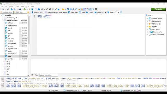The width and height of the screenshot is (167, 94).
Task: Open the load SQL file dropdown arrow
Action: pyautogui.click(x=65, y=9)
